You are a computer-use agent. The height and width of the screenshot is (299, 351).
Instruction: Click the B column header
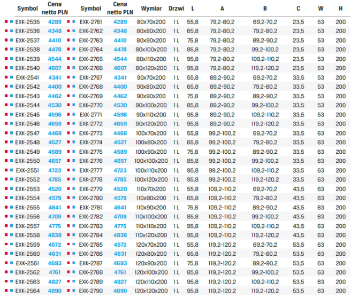click(265, 9)
